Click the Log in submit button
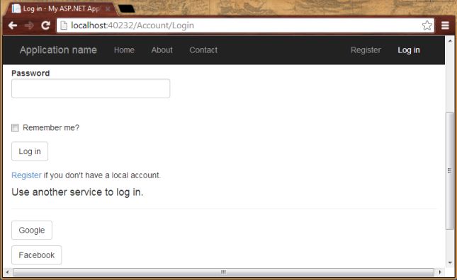457x280 pixels. [x=30, y=151]
